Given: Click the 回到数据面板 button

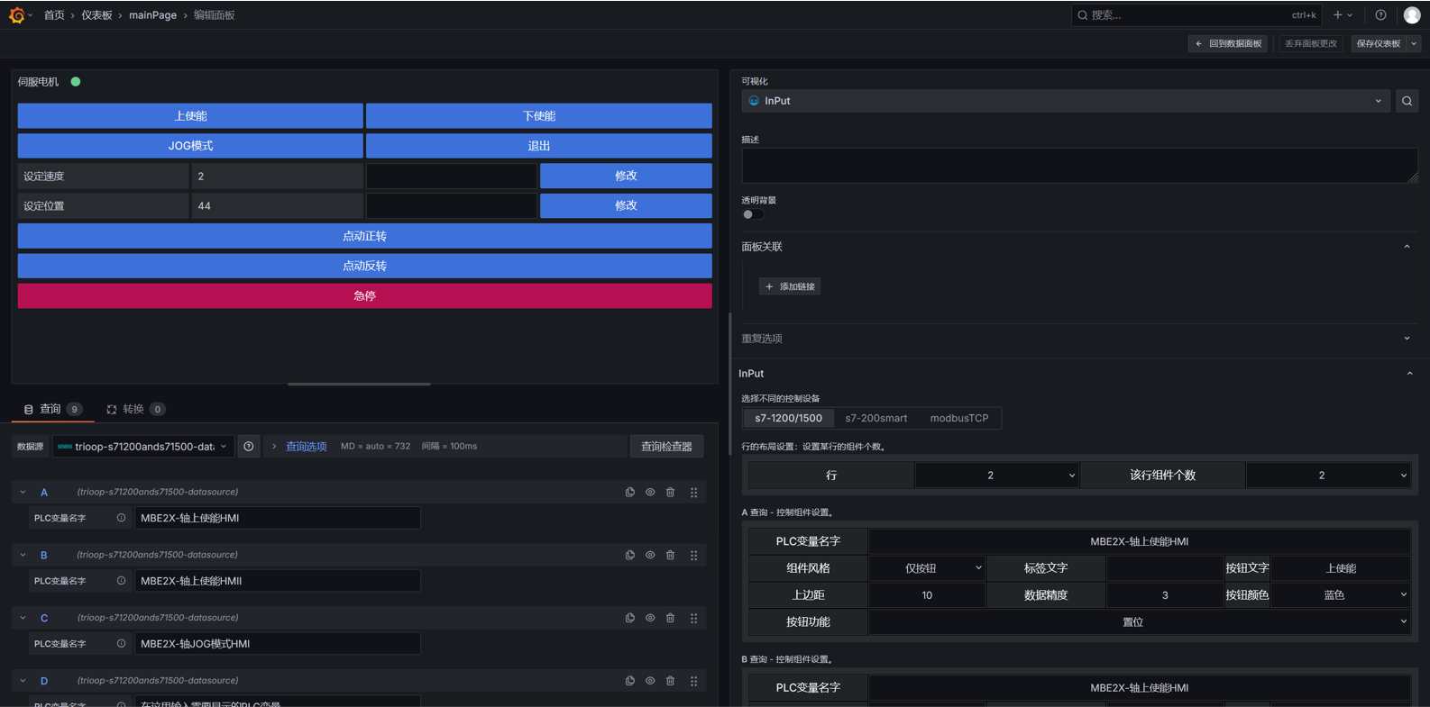Looking at the screenshot, I should [1228, 43].
